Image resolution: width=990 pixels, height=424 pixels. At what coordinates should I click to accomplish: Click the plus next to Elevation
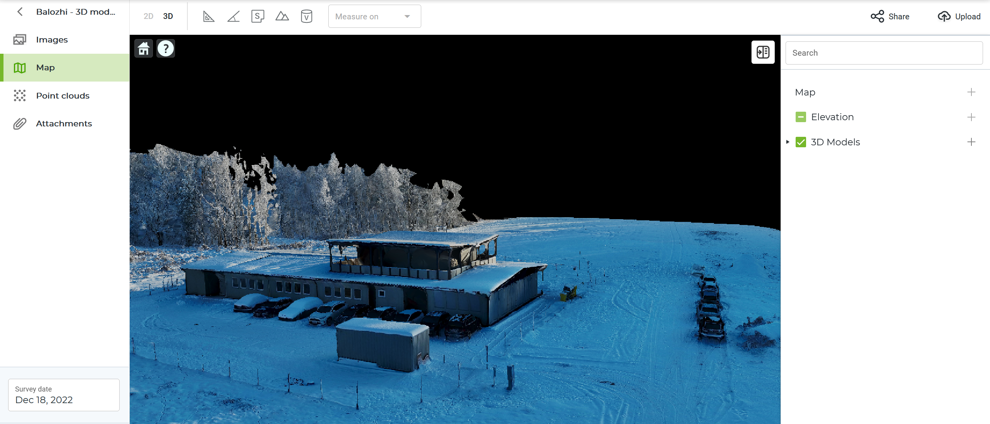pyautogui.click(x=971, y=117)
